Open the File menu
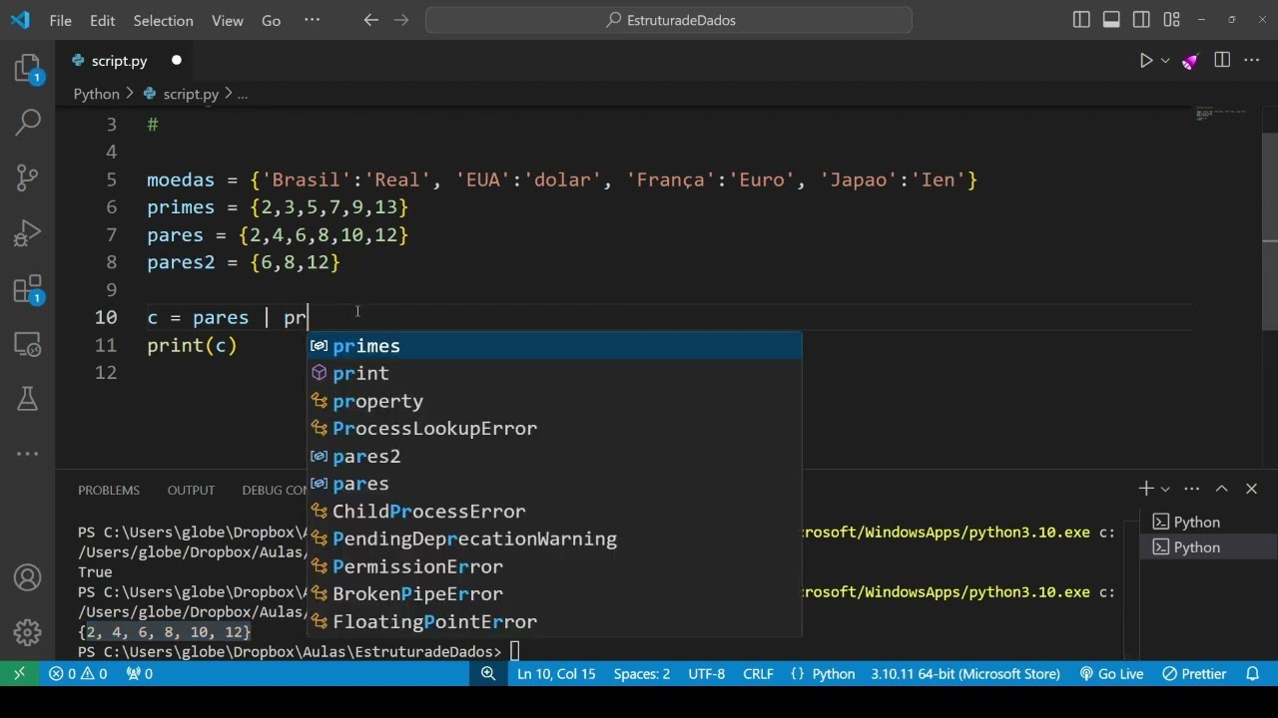Image resolution: width=1278 pixels, height=718 pixels. [x=60, y=20]
